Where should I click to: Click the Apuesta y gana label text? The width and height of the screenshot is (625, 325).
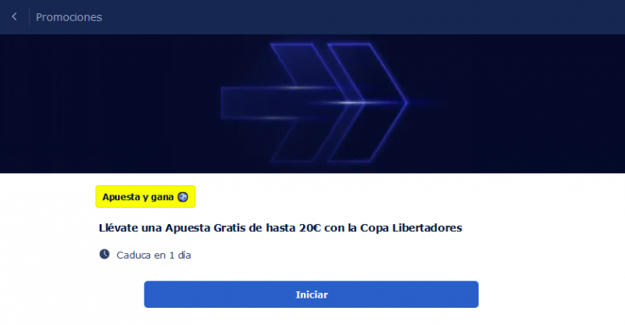click(138, 197)
